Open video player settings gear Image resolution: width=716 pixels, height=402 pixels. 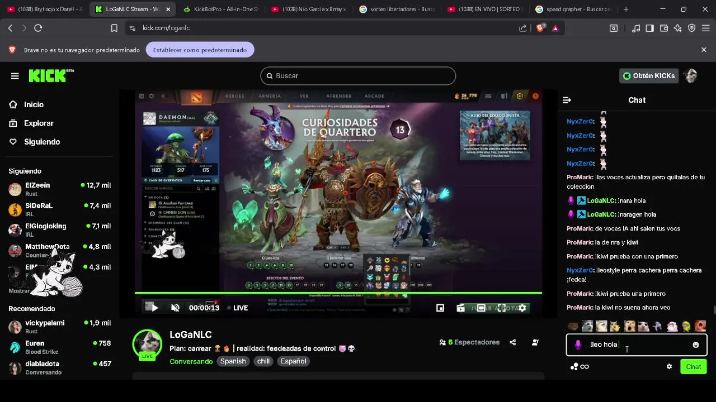[x=522, y=308]
